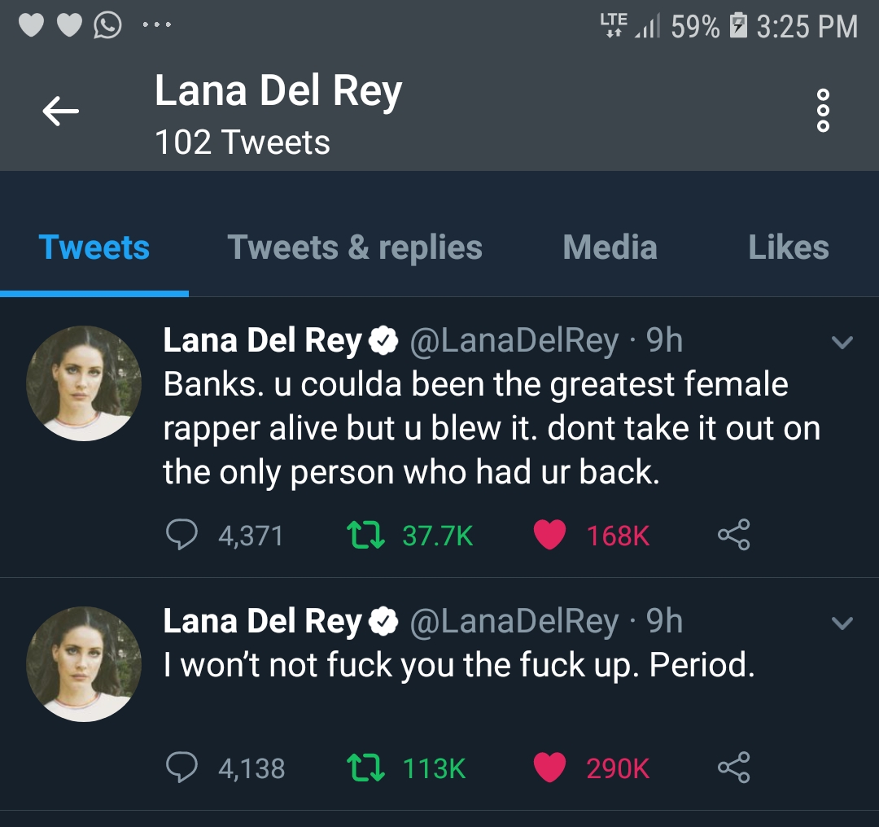The height and width of the screenshot is (827, 879).
Task: Open the three-dot overflow menu
Action: tap(823, 112)
